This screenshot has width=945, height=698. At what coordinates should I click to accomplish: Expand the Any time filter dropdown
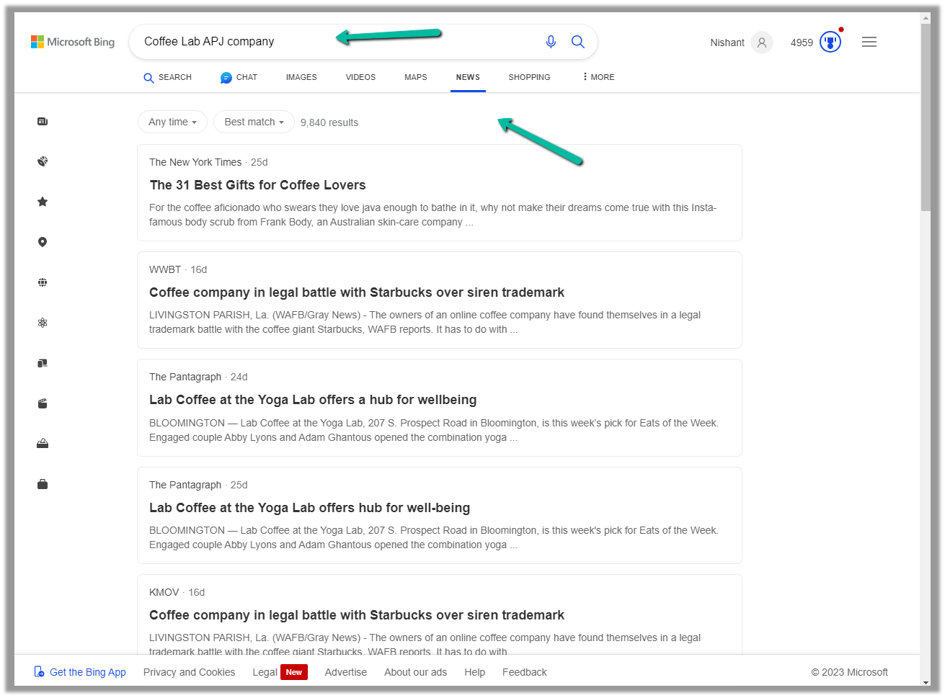[172, 122]
